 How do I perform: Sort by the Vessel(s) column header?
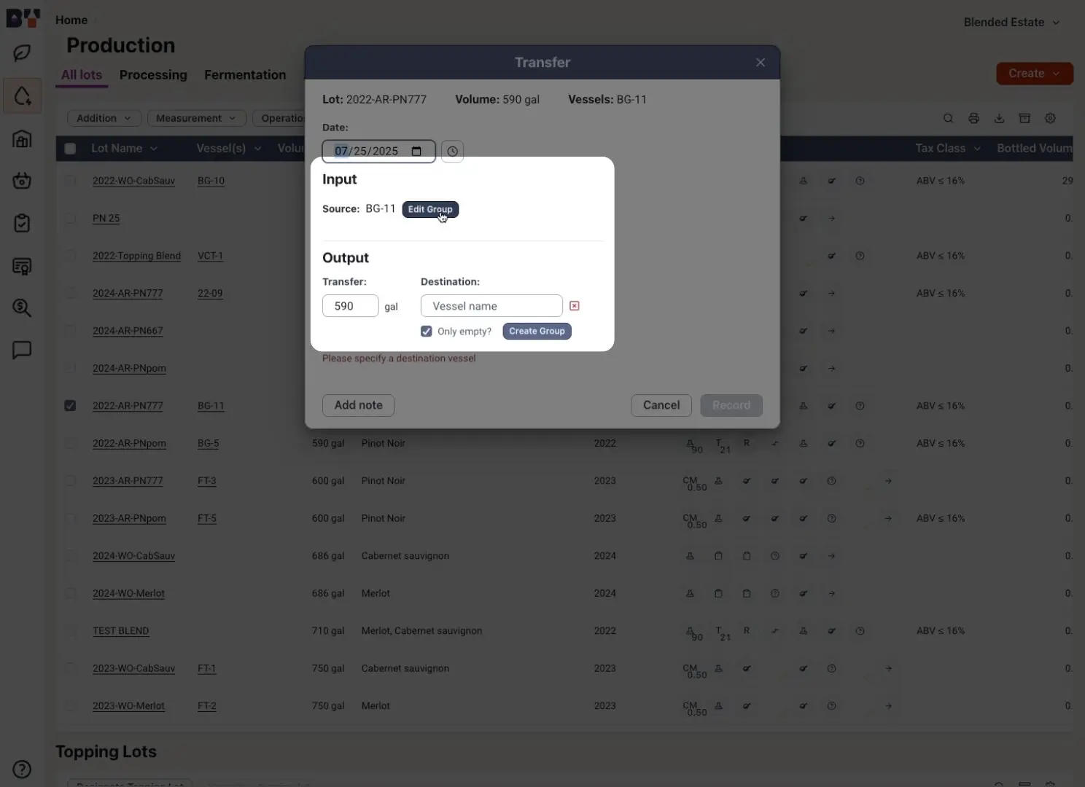coord(229,149)
